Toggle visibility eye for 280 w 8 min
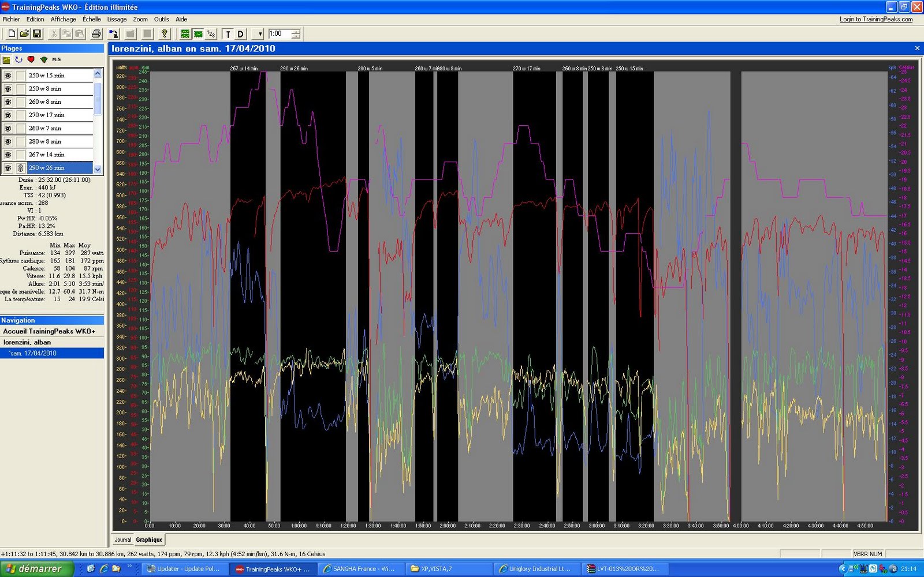 click(8, 142)
